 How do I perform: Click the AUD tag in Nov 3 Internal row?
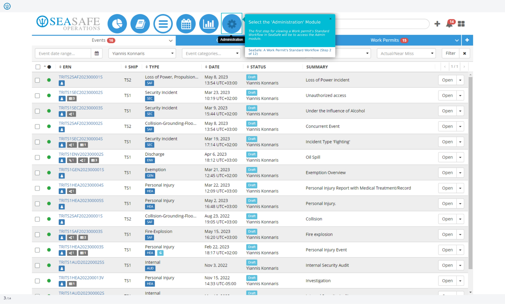(x=150, y=269)
